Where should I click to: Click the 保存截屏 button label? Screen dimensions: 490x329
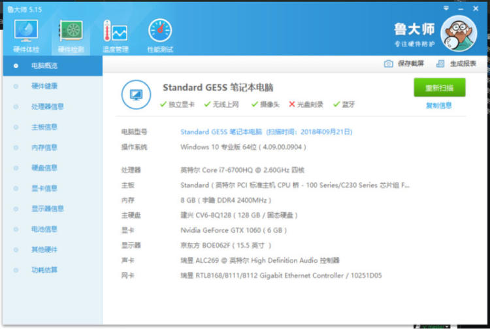coord(411,64)
